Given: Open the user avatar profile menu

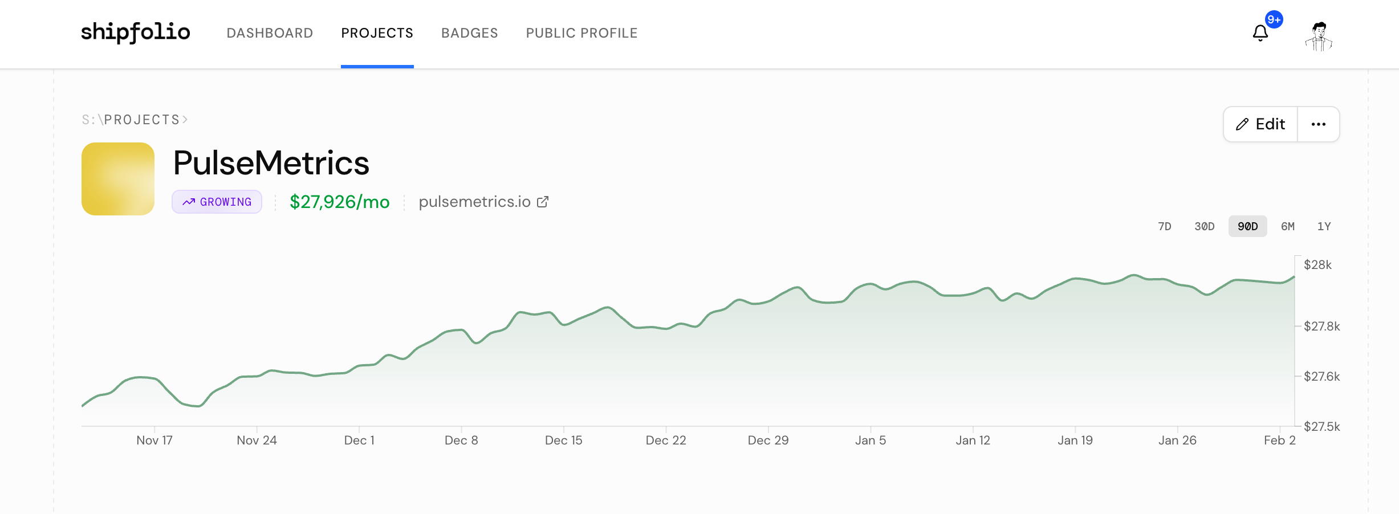Looking at the screenshot, I should 1319,36.
